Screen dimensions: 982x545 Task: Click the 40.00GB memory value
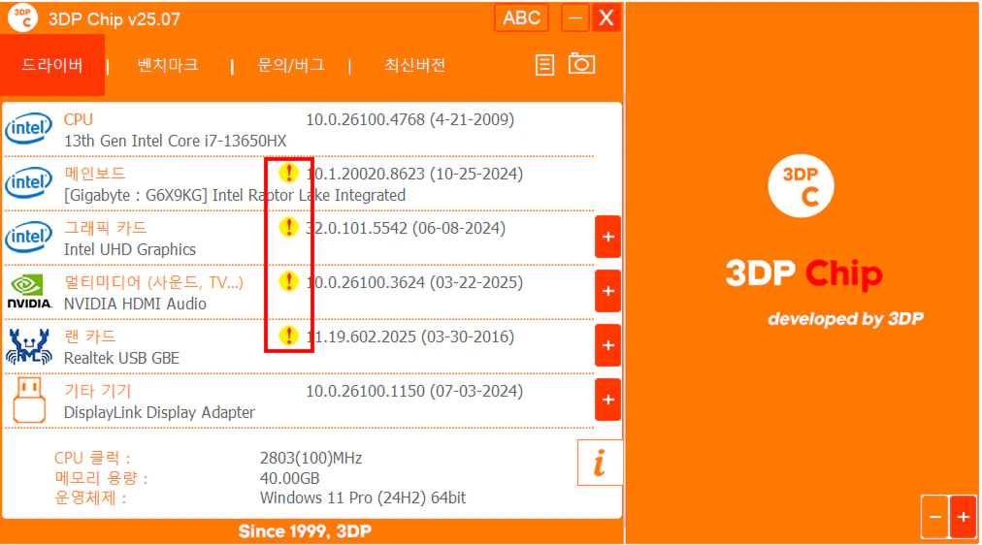(x=289, y=479)
